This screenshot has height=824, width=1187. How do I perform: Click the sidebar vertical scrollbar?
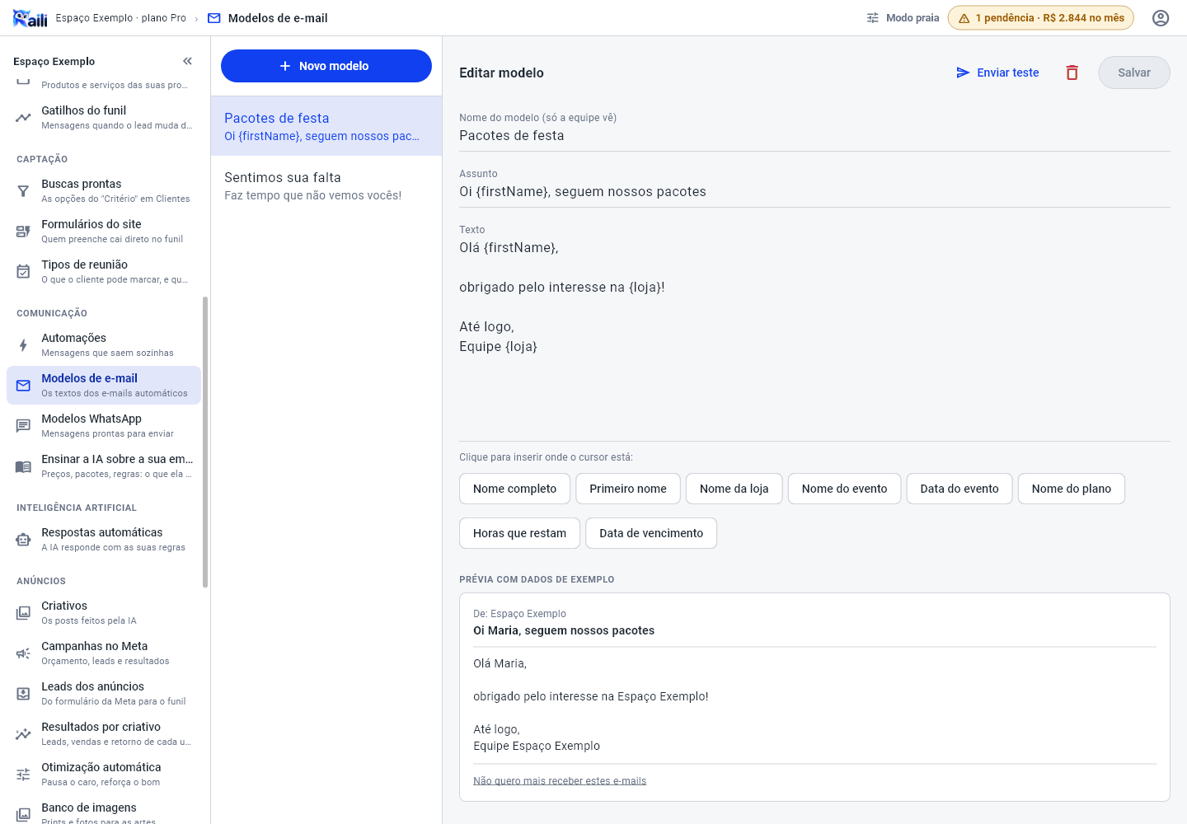205,442
